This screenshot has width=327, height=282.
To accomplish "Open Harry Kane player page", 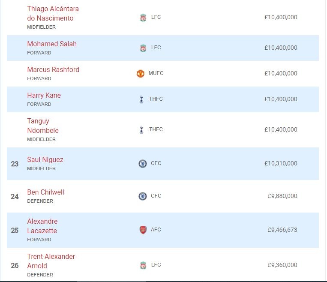I will [44, 95].
